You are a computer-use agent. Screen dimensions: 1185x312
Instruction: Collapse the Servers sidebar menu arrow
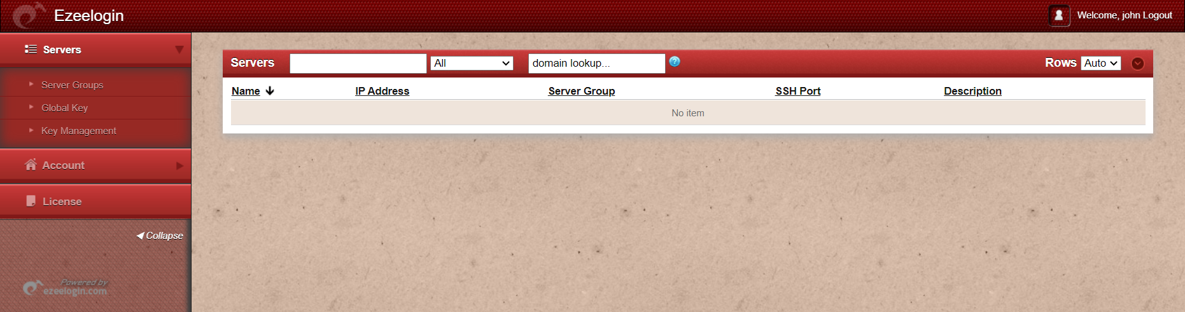point(179,50)
